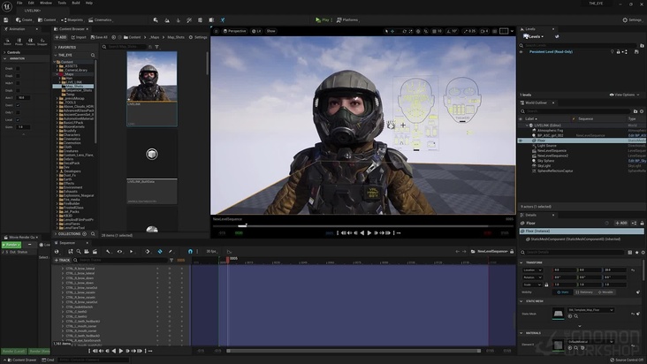Screen dimensions: 647x364
Task: Click the Map_Shots search field
Action: coord(126,47)
